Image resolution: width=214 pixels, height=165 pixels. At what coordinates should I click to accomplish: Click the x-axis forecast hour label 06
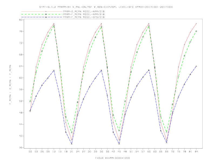[x=42, y=152]
